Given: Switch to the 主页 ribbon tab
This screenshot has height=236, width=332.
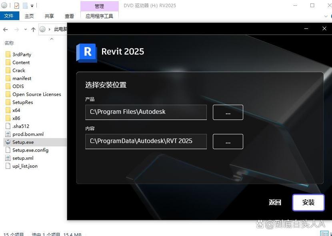Looking at the screenshot, I should click(29, 16).
